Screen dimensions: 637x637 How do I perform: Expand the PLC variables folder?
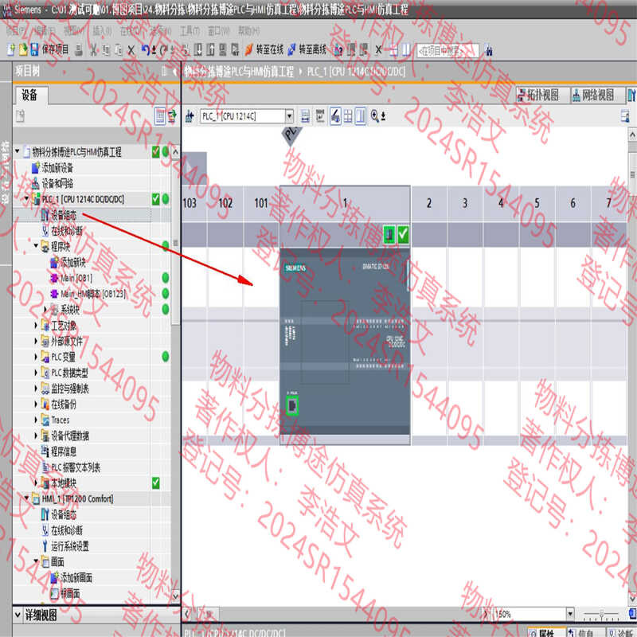tap(36, 357)
